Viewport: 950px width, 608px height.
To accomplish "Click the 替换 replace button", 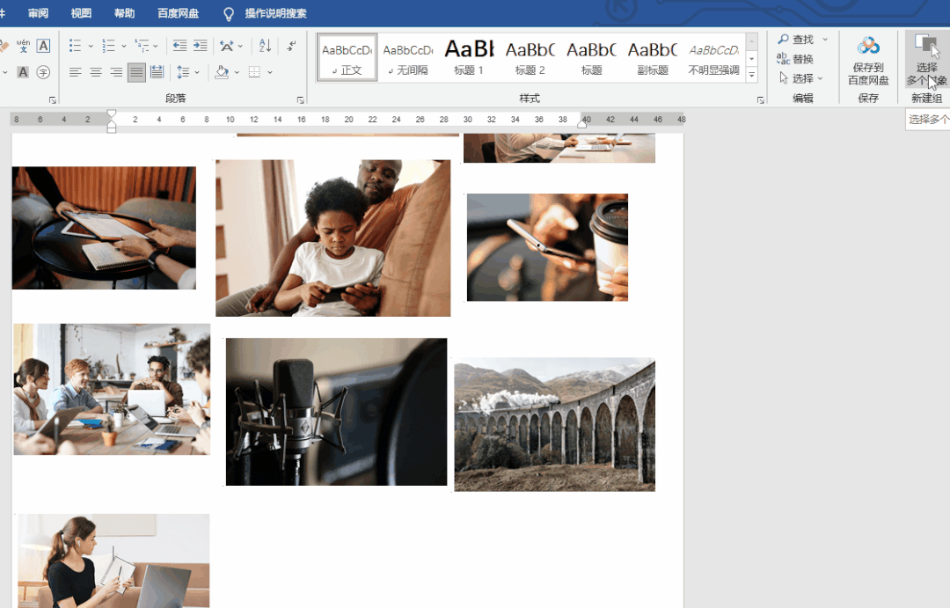I will [795, 59].
